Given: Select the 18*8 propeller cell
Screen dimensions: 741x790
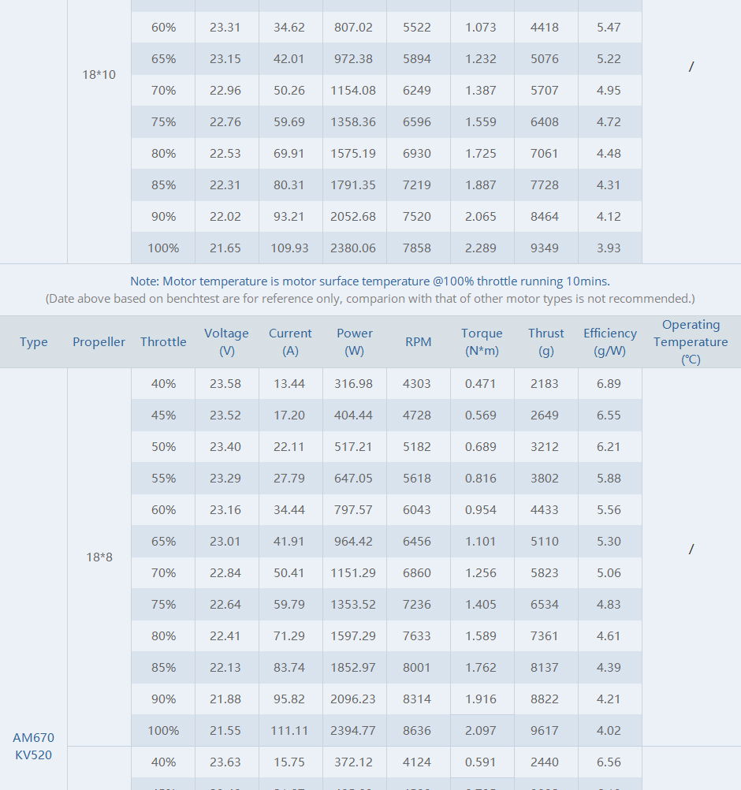Looking at the screenshot, I should click(x=99, y=557).
